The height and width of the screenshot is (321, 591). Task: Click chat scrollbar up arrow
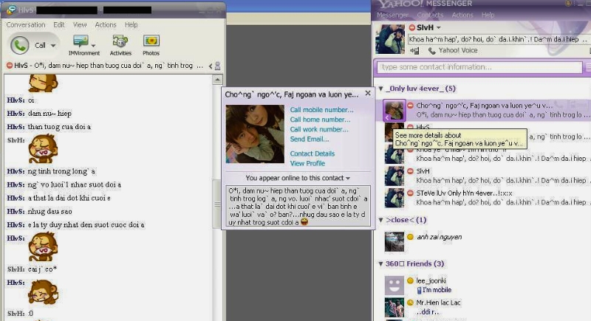(x=217, y=80)
